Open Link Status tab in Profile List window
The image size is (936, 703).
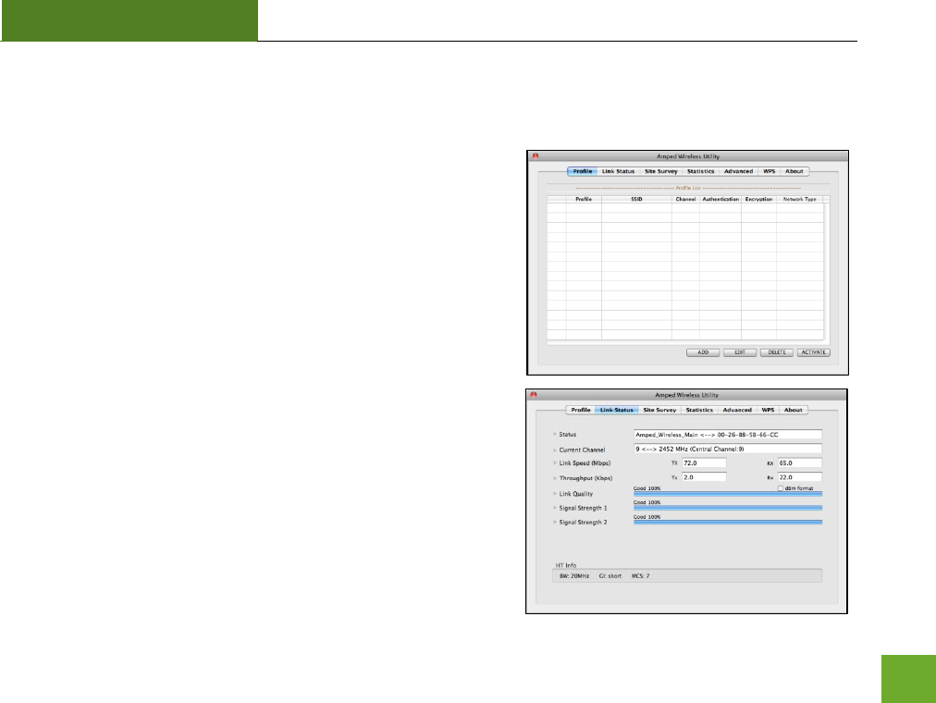618,171
